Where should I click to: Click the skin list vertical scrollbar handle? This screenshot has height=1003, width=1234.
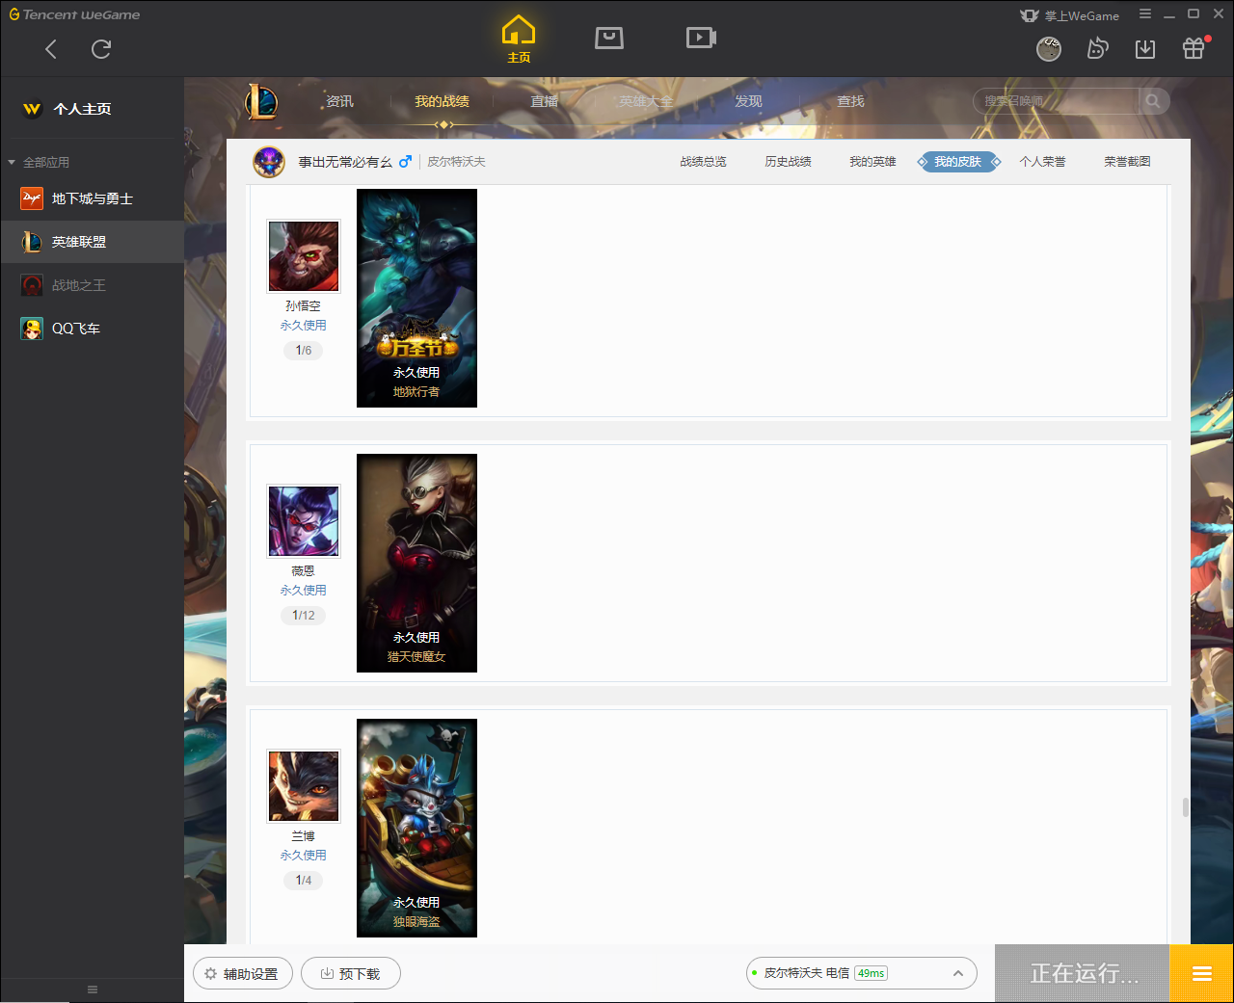pos(1186,807)
